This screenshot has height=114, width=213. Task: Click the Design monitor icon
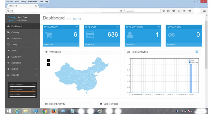[x=8, y=45]
